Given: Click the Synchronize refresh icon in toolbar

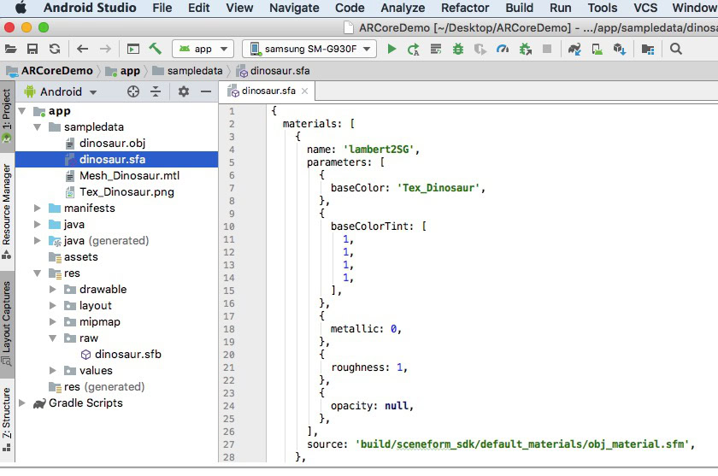Looking at the screenshot, I should (x=55, y=49).
